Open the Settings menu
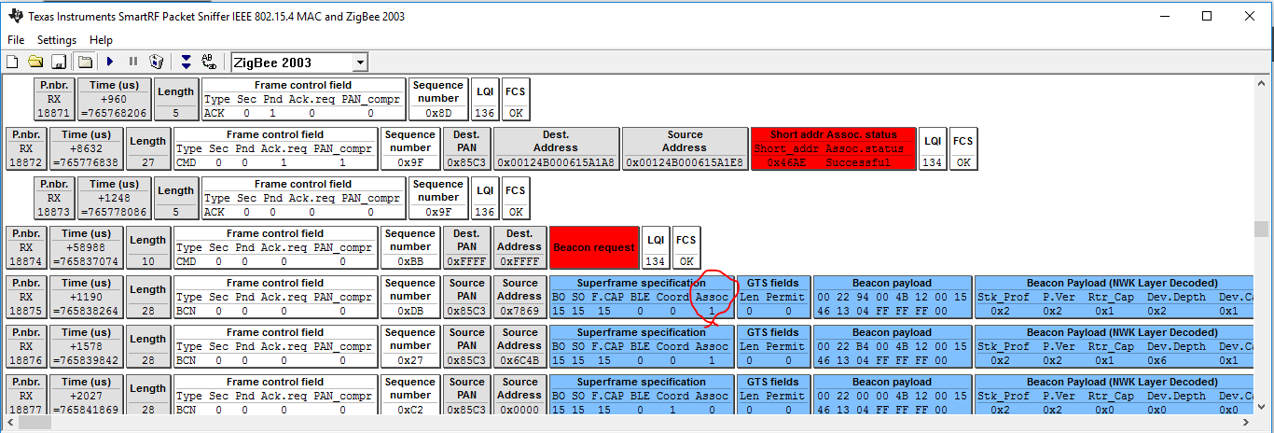Image resolution: width=1274 pixels, height=433 pixels. coord(57,40)
